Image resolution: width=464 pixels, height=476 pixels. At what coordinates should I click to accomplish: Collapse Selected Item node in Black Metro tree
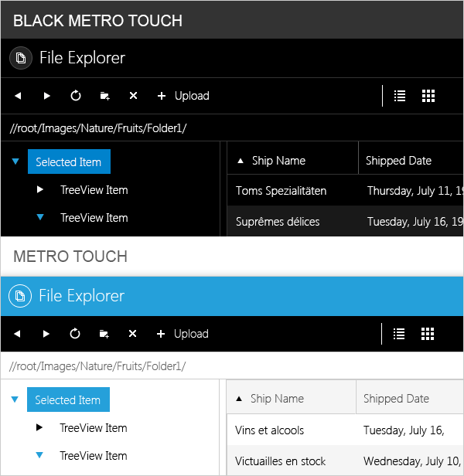15,162
